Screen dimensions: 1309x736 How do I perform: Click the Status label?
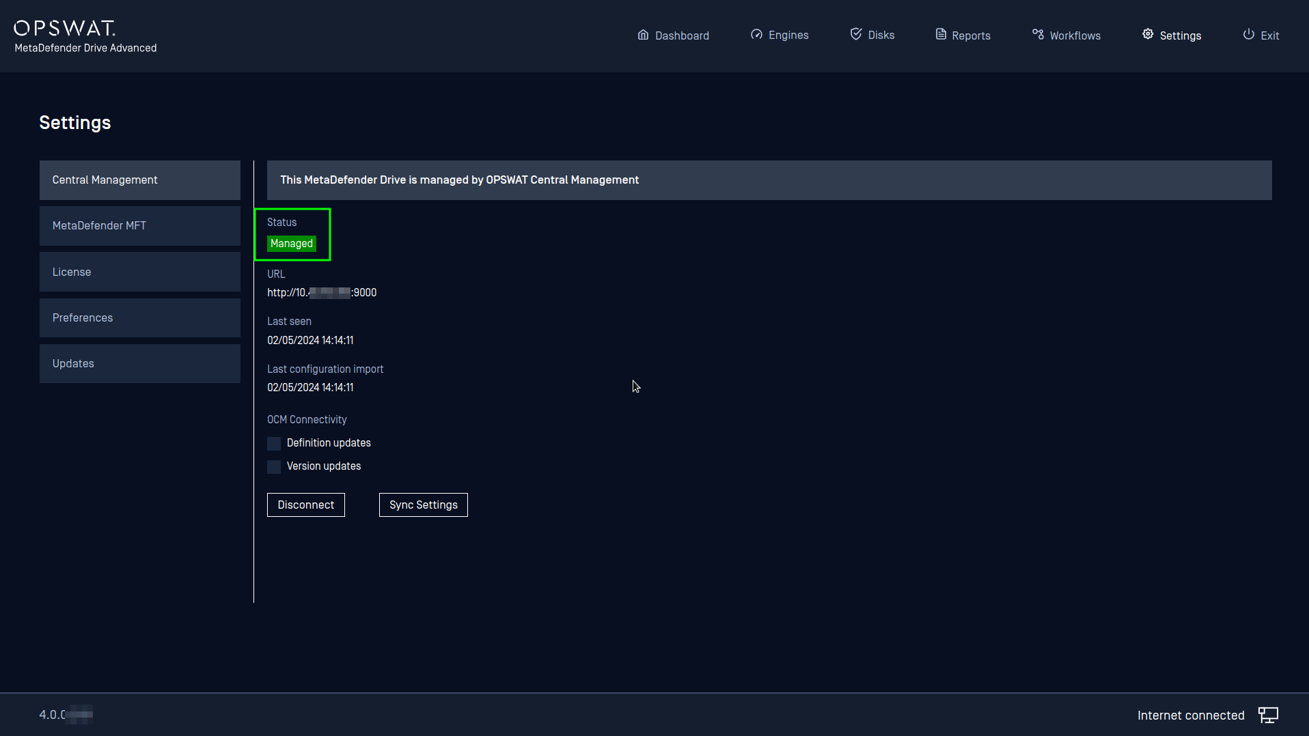282,223
